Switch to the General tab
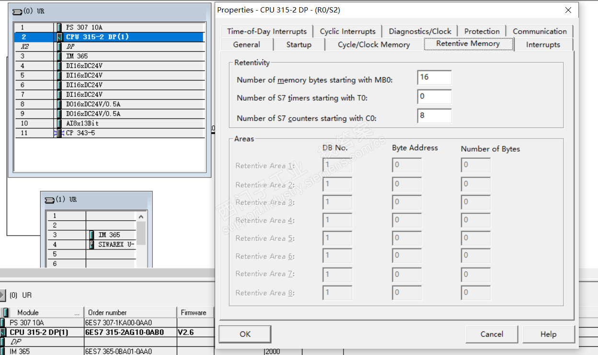This screenshot has width=598, height=355. coord(246,45)
